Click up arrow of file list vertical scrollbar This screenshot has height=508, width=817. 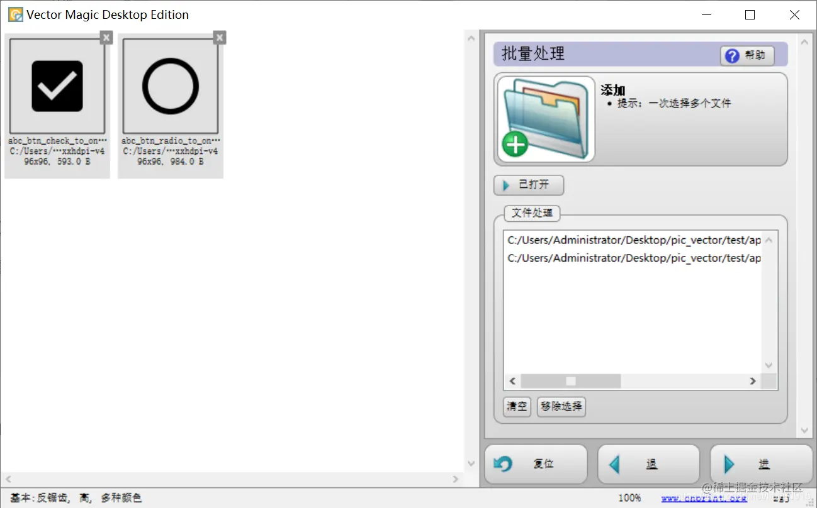tap(769, 240)
